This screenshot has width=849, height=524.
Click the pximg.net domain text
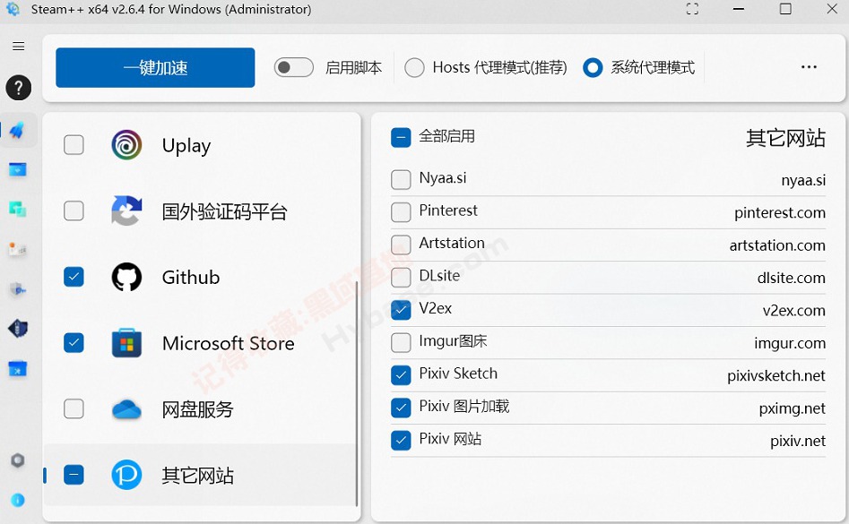pos(793,408)
